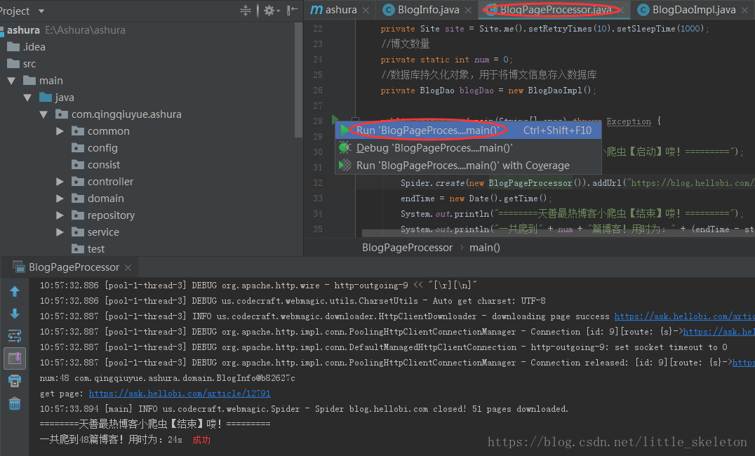Toggle scroll to end in console
755x456 pixels.
point(15,358)
